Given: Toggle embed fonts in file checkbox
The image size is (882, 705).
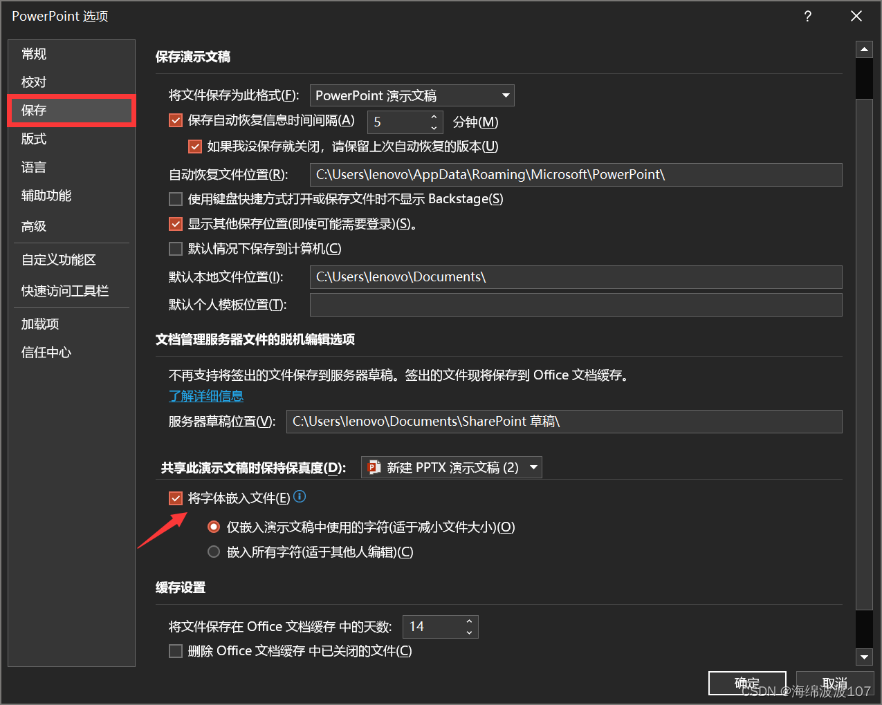Looking at the screenshot, I should 176,498.
